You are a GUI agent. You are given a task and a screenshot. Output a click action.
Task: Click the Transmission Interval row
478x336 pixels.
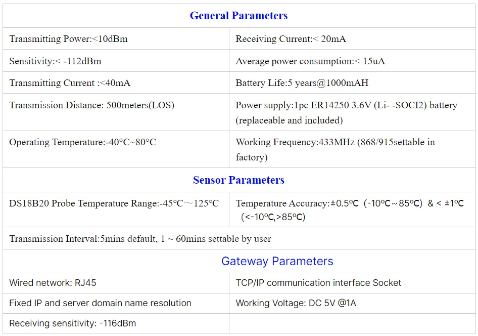pyautogui.click(x=140, y=239)
